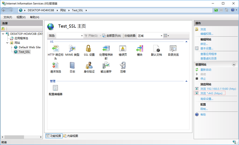Click 重新启动 site action
Image resolution: width=239 pixels, height=145 pixels.
click(206, 70)
